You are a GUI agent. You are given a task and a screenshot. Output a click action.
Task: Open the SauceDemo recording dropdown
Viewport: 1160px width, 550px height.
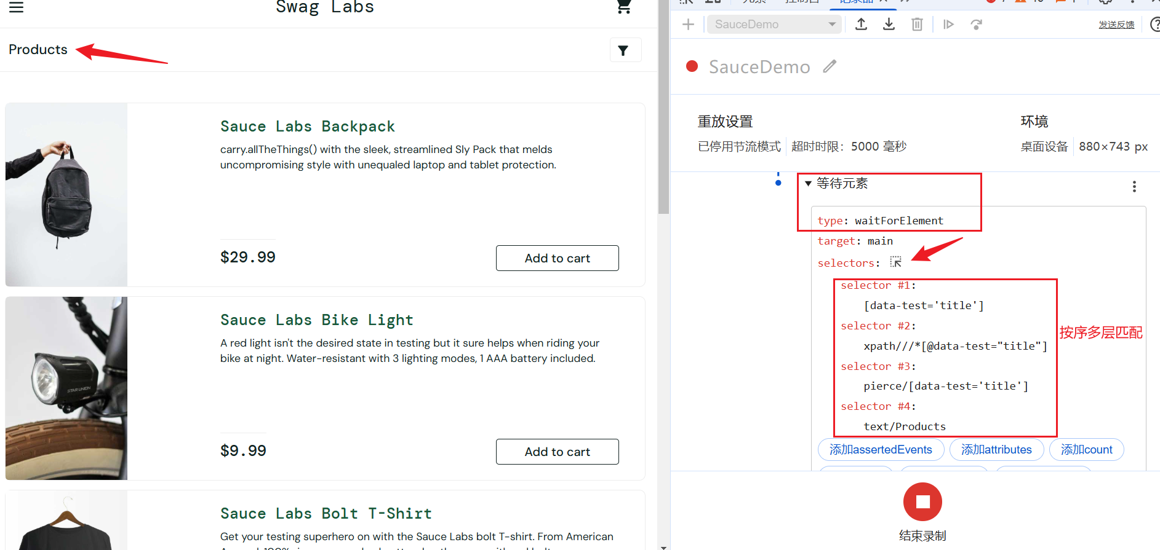774,25
